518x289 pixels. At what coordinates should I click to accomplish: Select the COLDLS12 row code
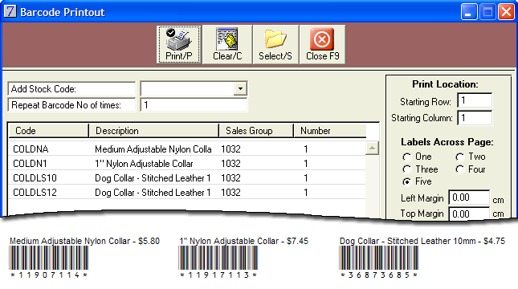point(35,193)
